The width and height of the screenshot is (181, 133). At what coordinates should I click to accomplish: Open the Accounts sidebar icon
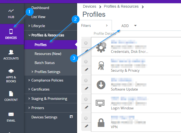11,55
